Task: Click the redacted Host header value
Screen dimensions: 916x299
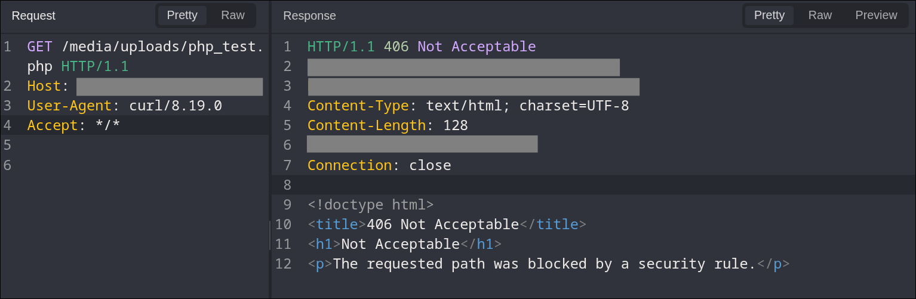Action: coord(170,87)
